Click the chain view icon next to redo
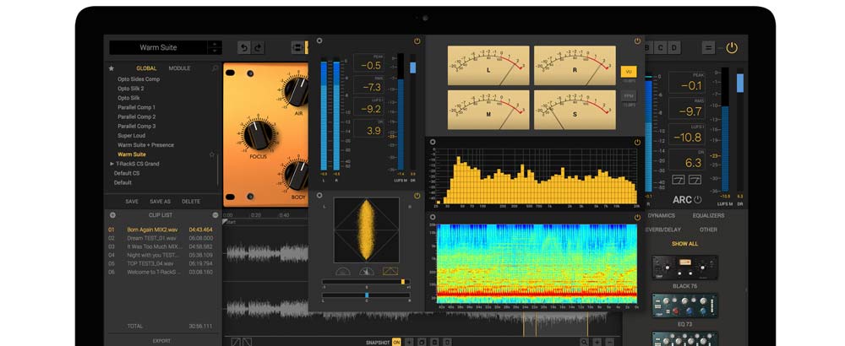 pyautogui.click(x=297, y=47)
